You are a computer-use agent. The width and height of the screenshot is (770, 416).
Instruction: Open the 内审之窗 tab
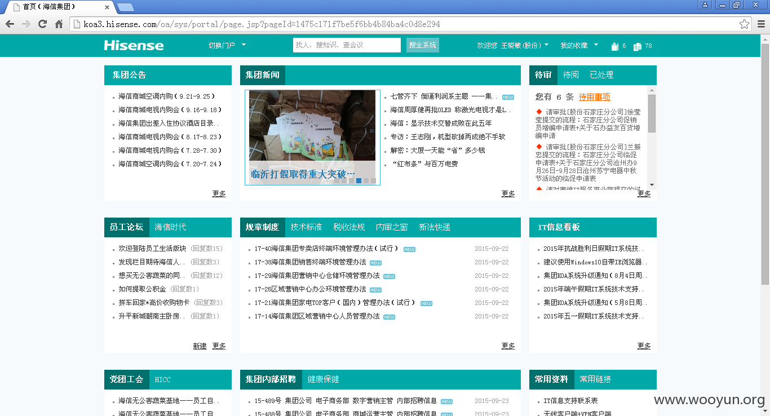[392, 227]
